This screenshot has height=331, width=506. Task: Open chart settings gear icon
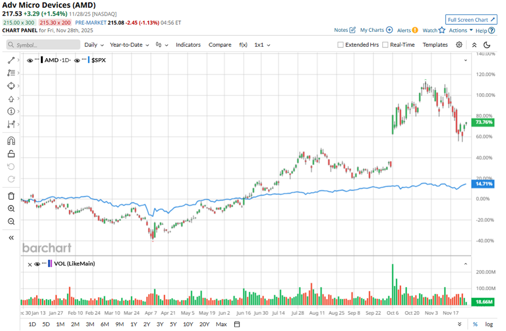459,45
